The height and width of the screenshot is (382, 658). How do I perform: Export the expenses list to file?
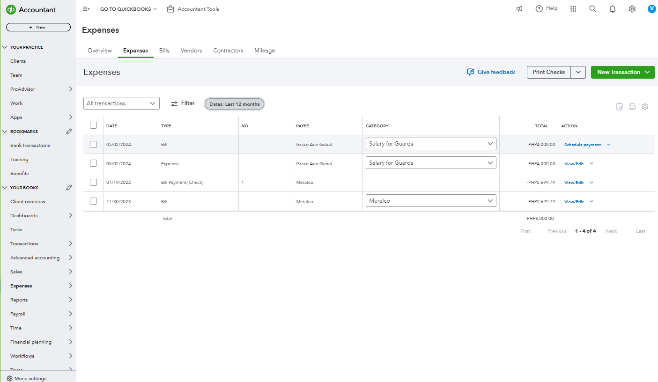(x=620, y=107)
